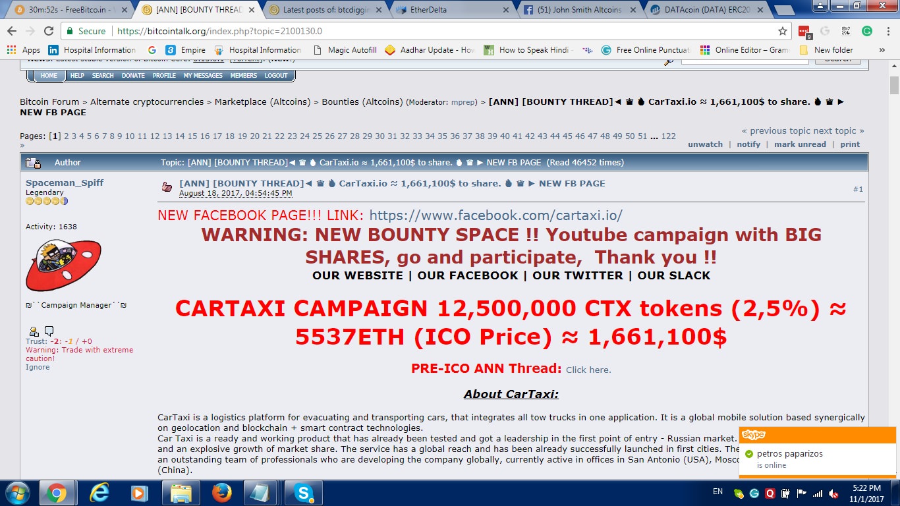Open the HELP forum menu item

[77, 76]
